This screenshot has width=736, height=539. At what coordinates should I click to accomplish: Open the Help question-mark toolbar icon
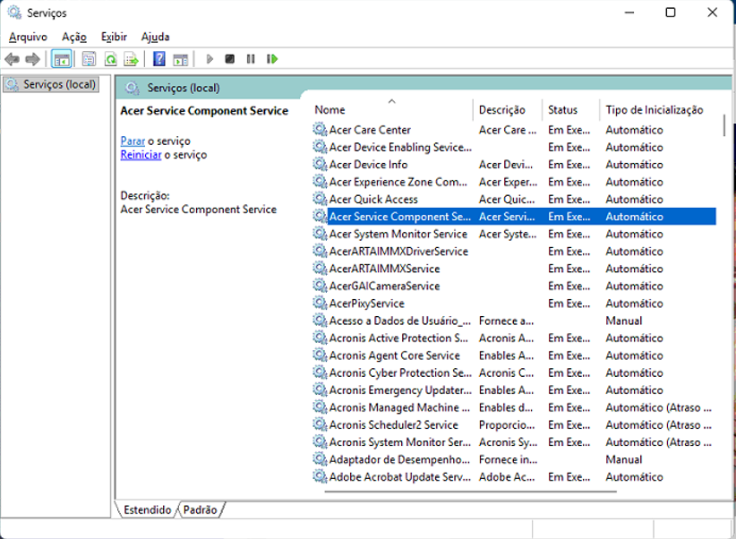[159, 59]
